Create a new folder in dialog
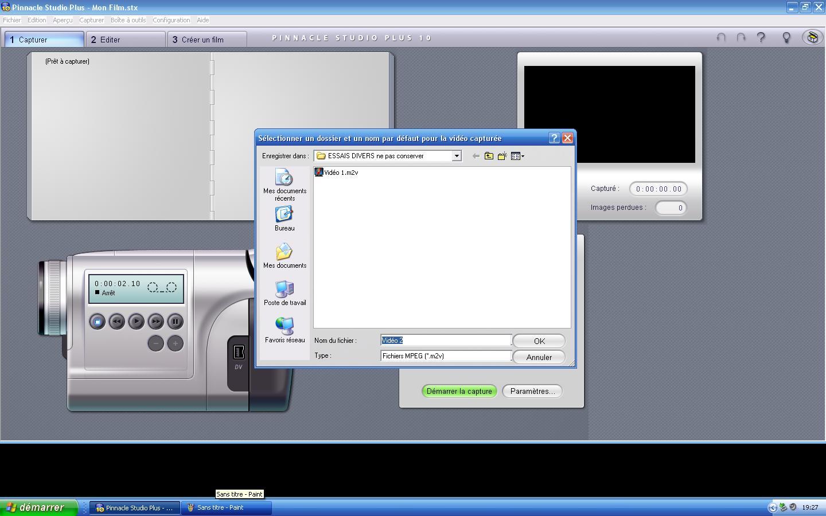 (502, 156)
